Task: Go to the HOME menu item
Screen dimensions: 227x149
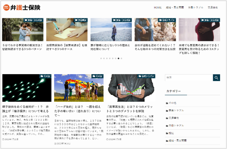Action: click(158, 8)
